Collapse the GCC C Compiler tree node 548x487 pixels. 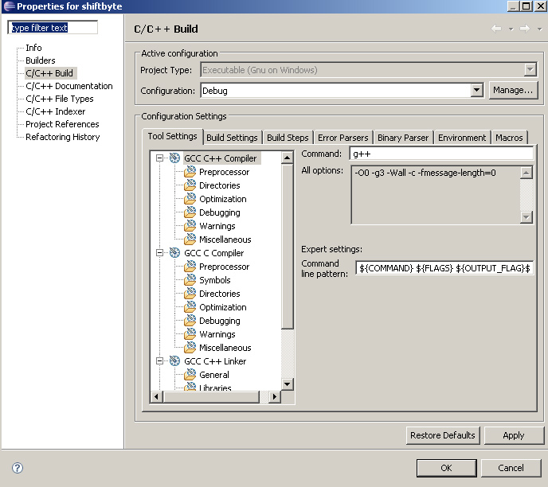(160, 253)
